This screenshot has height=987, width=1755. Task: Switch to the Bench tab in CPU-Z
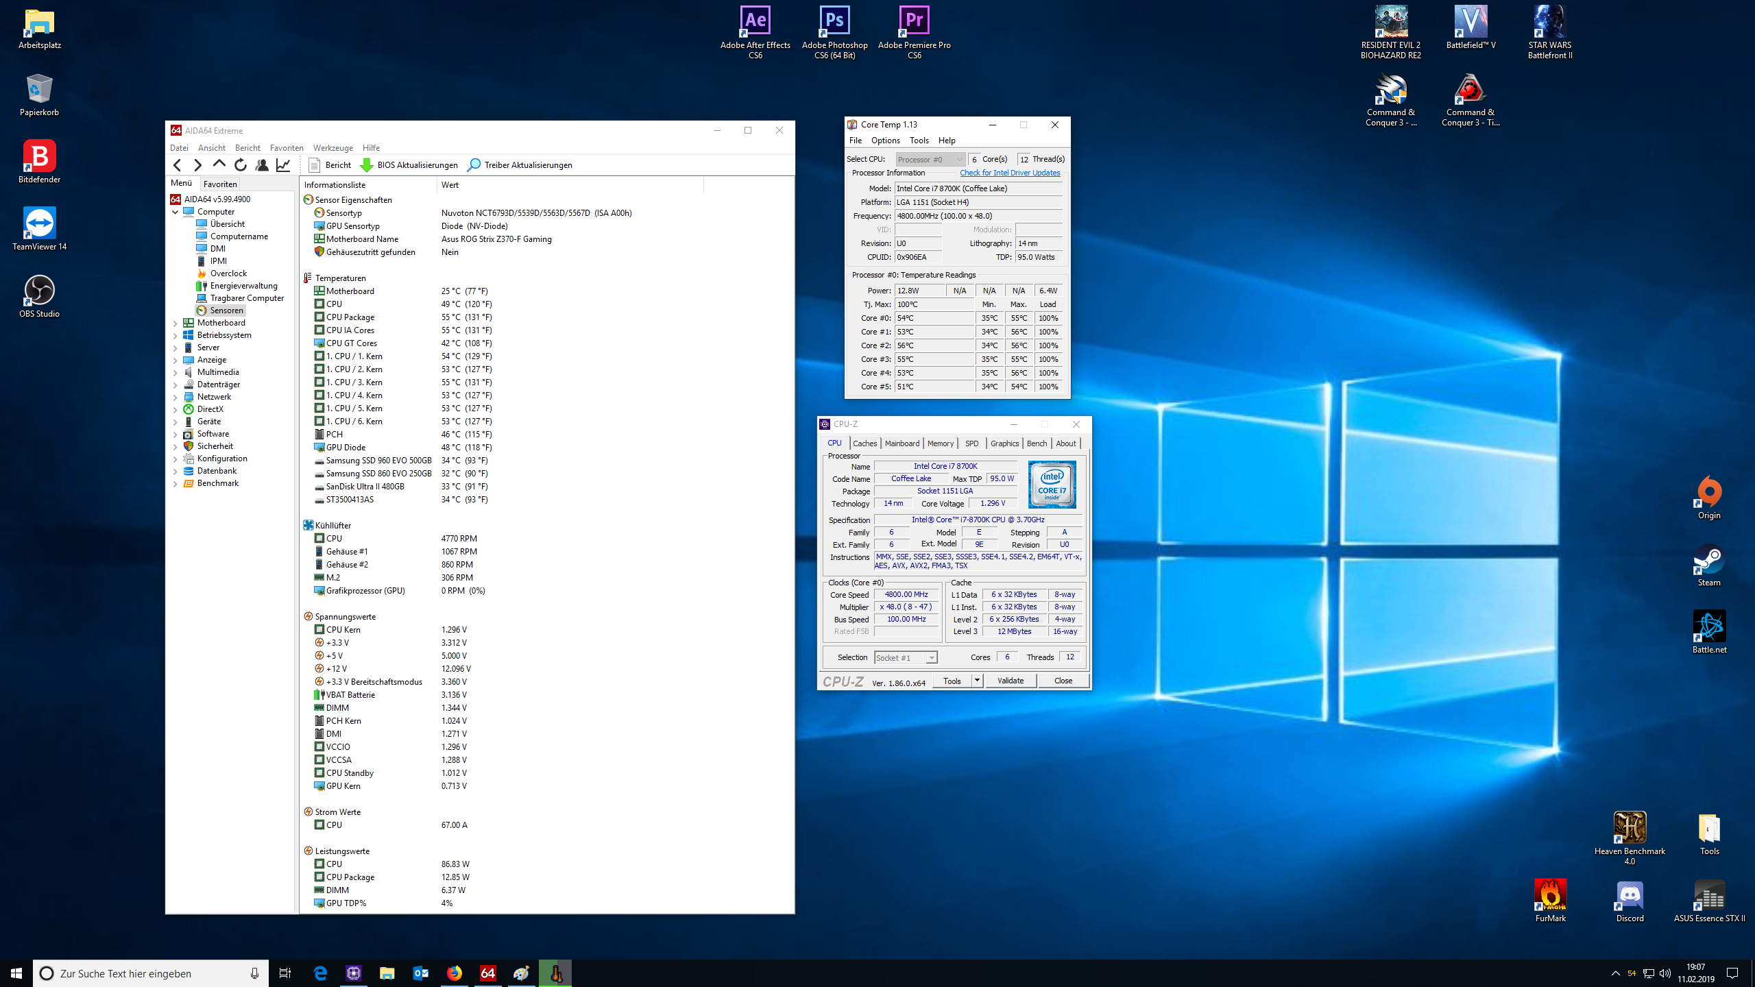tap(1037, 443)
